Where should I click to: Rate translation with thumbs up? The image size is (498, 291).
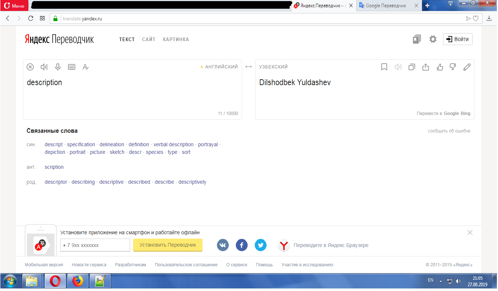[x=440, y=67]
